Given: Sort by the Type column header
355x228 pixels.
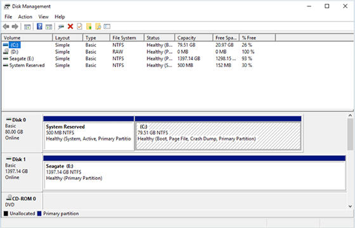Looking at the screenshot, I should [96, 38].
